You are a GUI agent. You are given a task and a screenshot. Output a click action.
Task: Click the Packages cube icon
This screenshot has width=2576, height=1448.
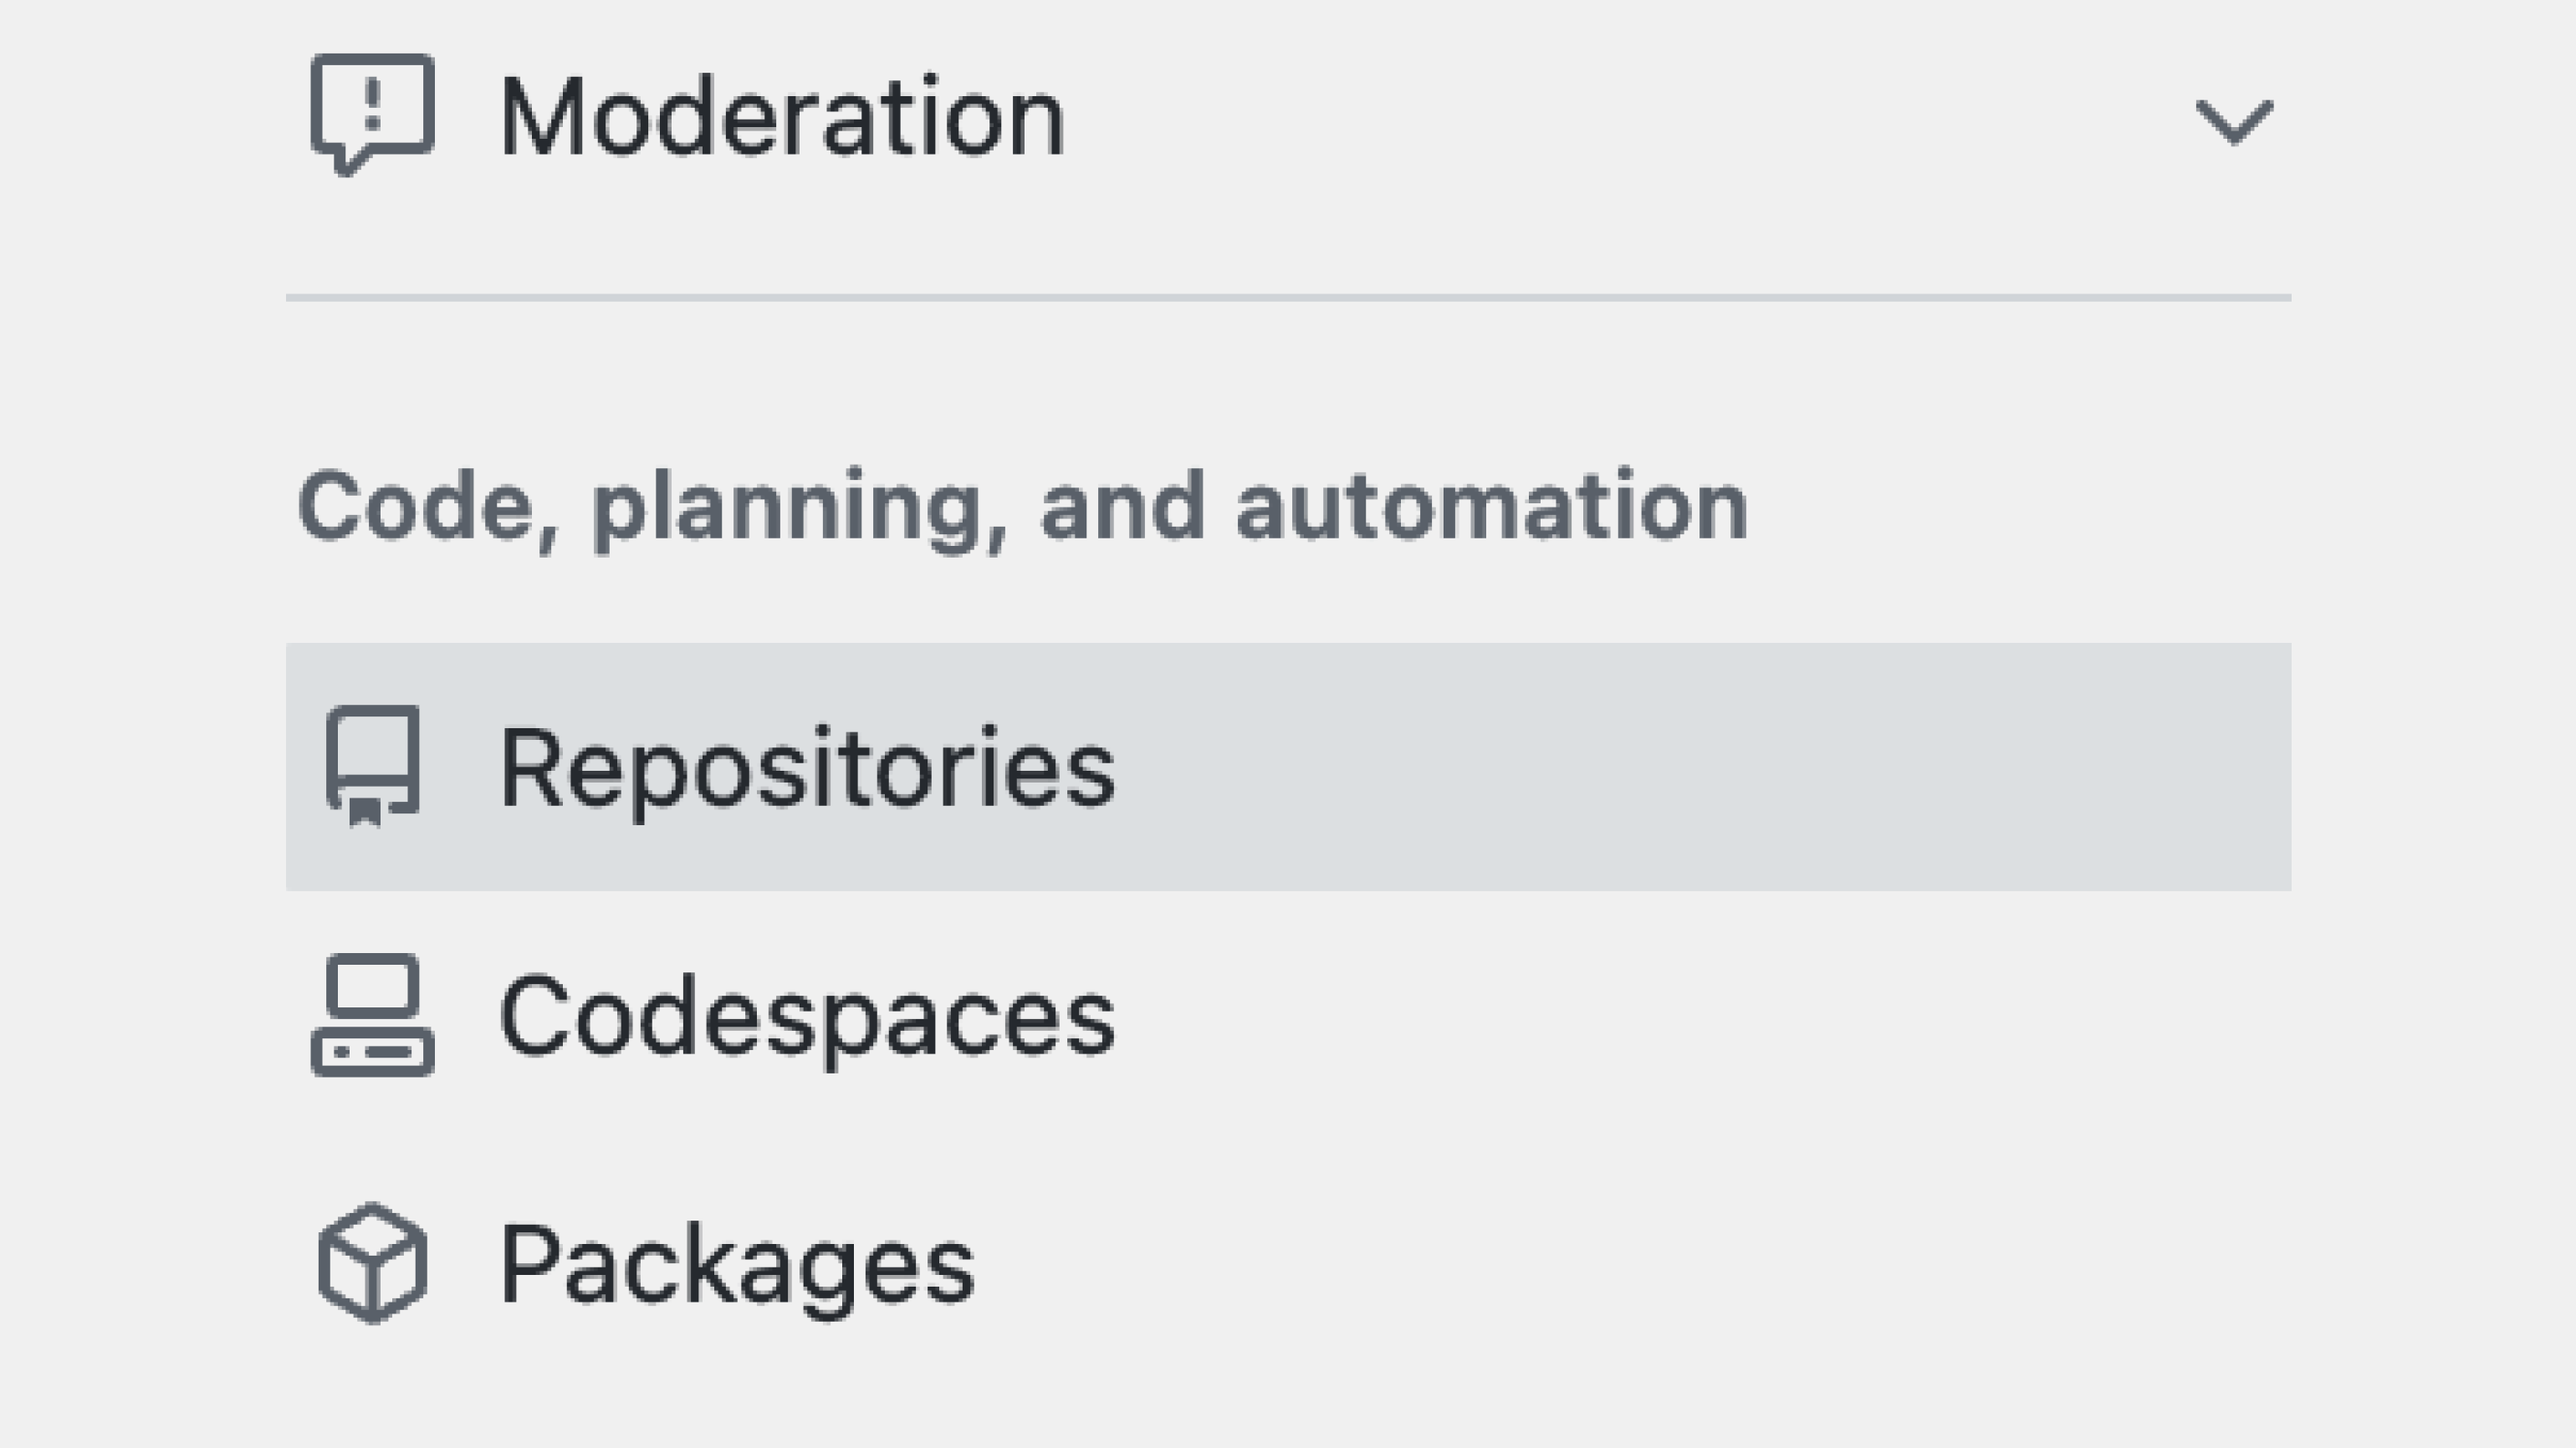coord(372,1263)
